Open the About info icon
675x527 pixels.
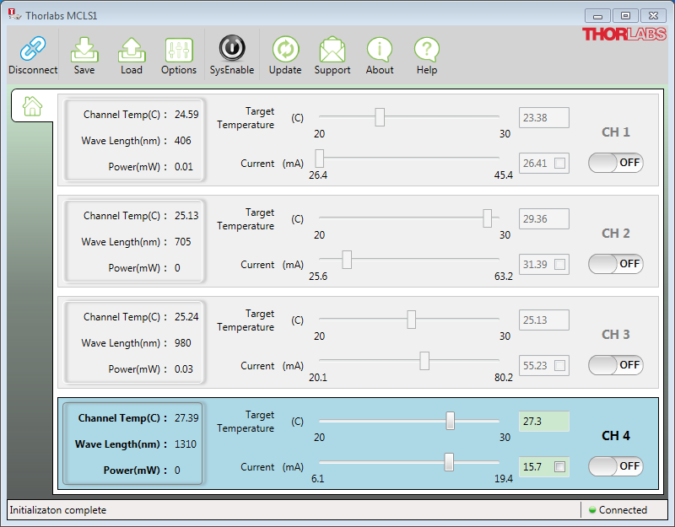[x=379, y=50]
